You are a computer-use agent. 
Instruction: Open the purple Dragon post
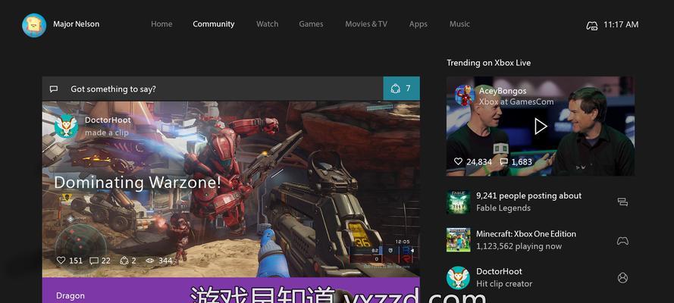point(230,290)
